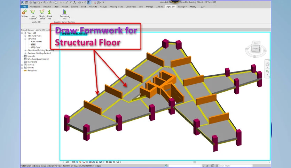This screenshot has height=168, width=291.
Task: Click the zoom region icon on navigation bar
Action: tap(267, 71)
